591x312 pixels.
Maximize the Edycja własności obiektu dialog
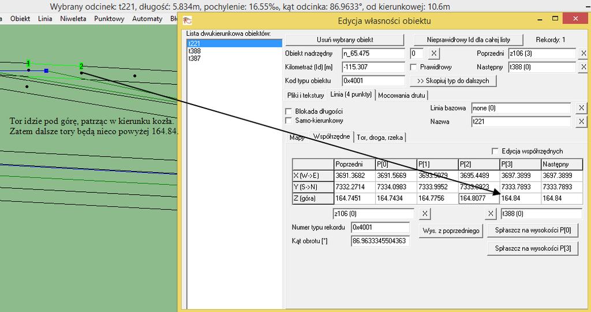(x=555, y=19)
